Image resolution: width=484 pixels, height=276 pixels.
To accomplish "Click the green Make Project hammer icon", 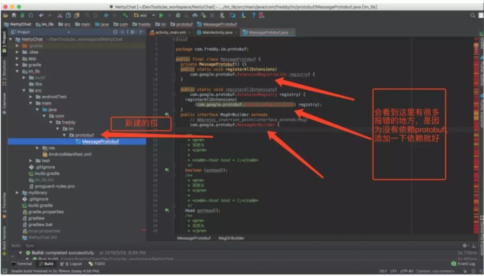I will [125, 15].
